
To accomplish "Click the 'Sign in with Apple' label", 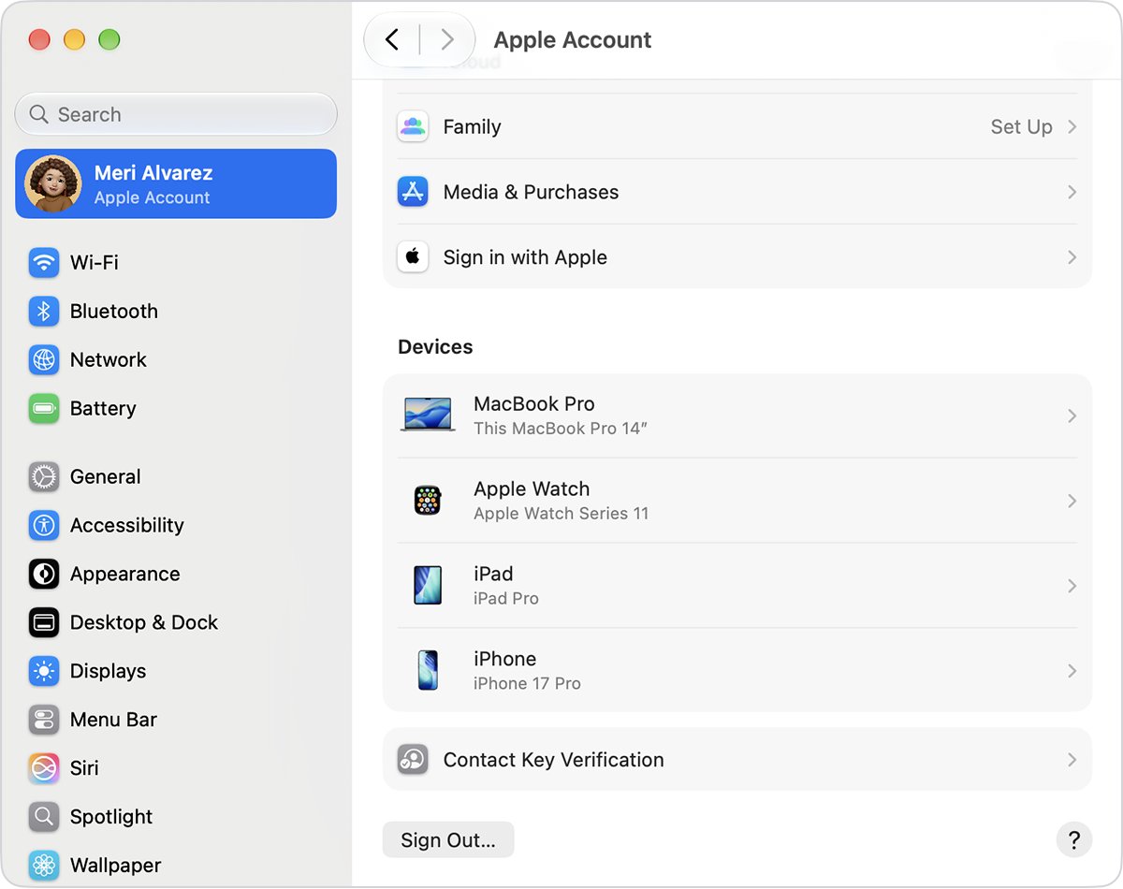I will pyautogui.click(x=525, y=257).
